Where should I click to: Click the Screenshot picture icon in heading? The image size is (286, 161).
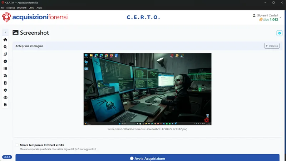[x=15, y=33]
